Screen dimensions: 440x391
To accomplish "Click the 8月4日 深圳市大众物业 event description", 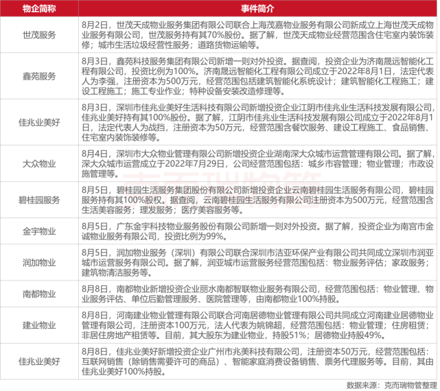I will pyautogui.click(x=257, y=163).
